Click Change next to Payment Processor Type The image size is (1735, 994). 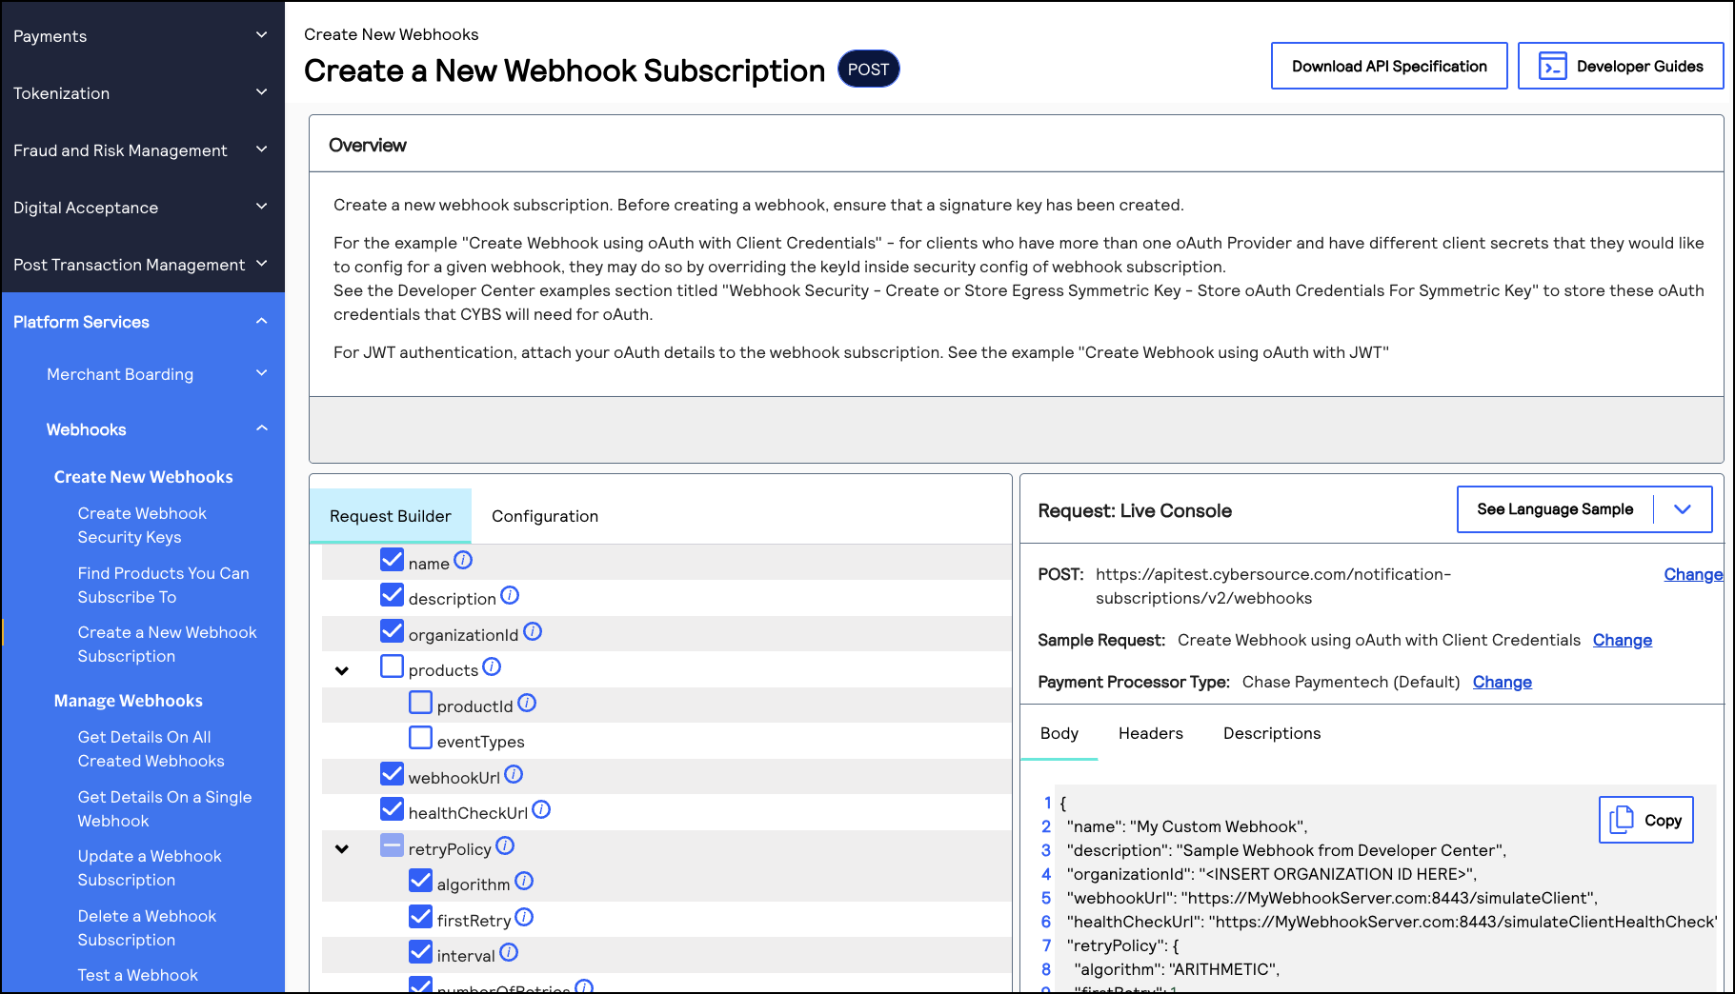pyautogui.click(x=1502, y=682)
